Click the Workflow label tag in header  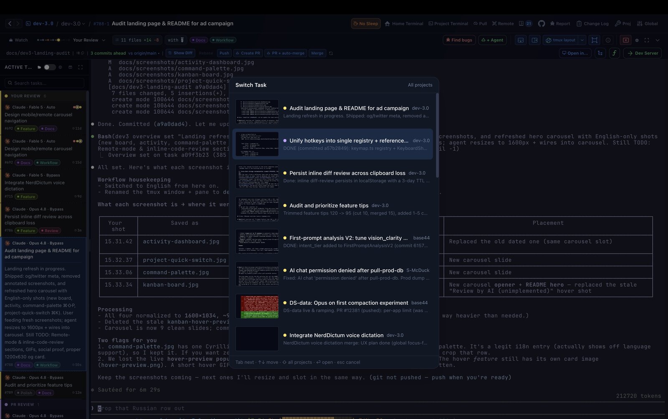point(223,40)
